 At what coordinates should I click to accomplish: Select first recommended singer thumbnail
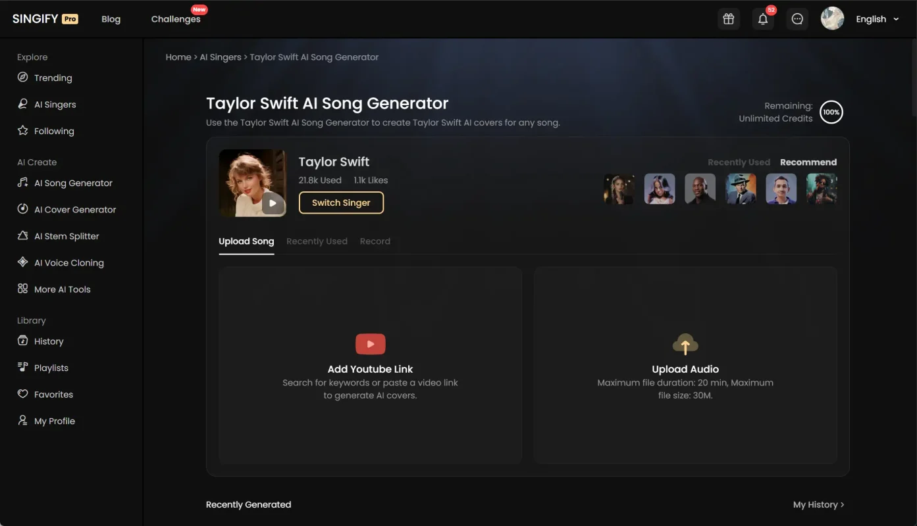619,189
